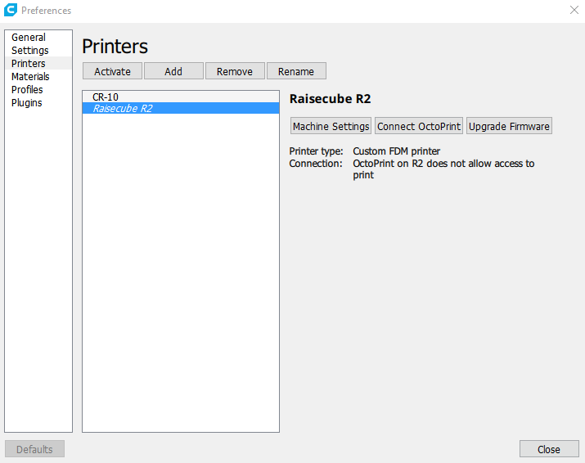Activate the selected printer
The width and height of the screenshot is (585, 463).
(112, 71)
